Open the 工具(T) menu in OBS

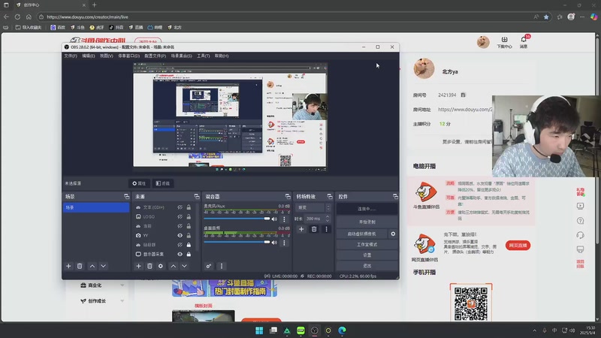point(203,56)
